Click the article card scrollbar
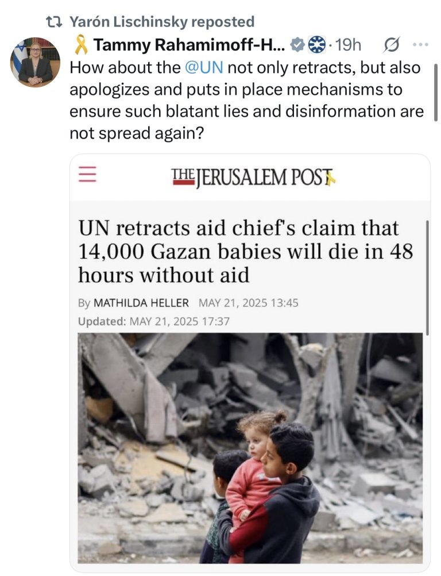This screenshot has height=576, width=441. point(427,277)
